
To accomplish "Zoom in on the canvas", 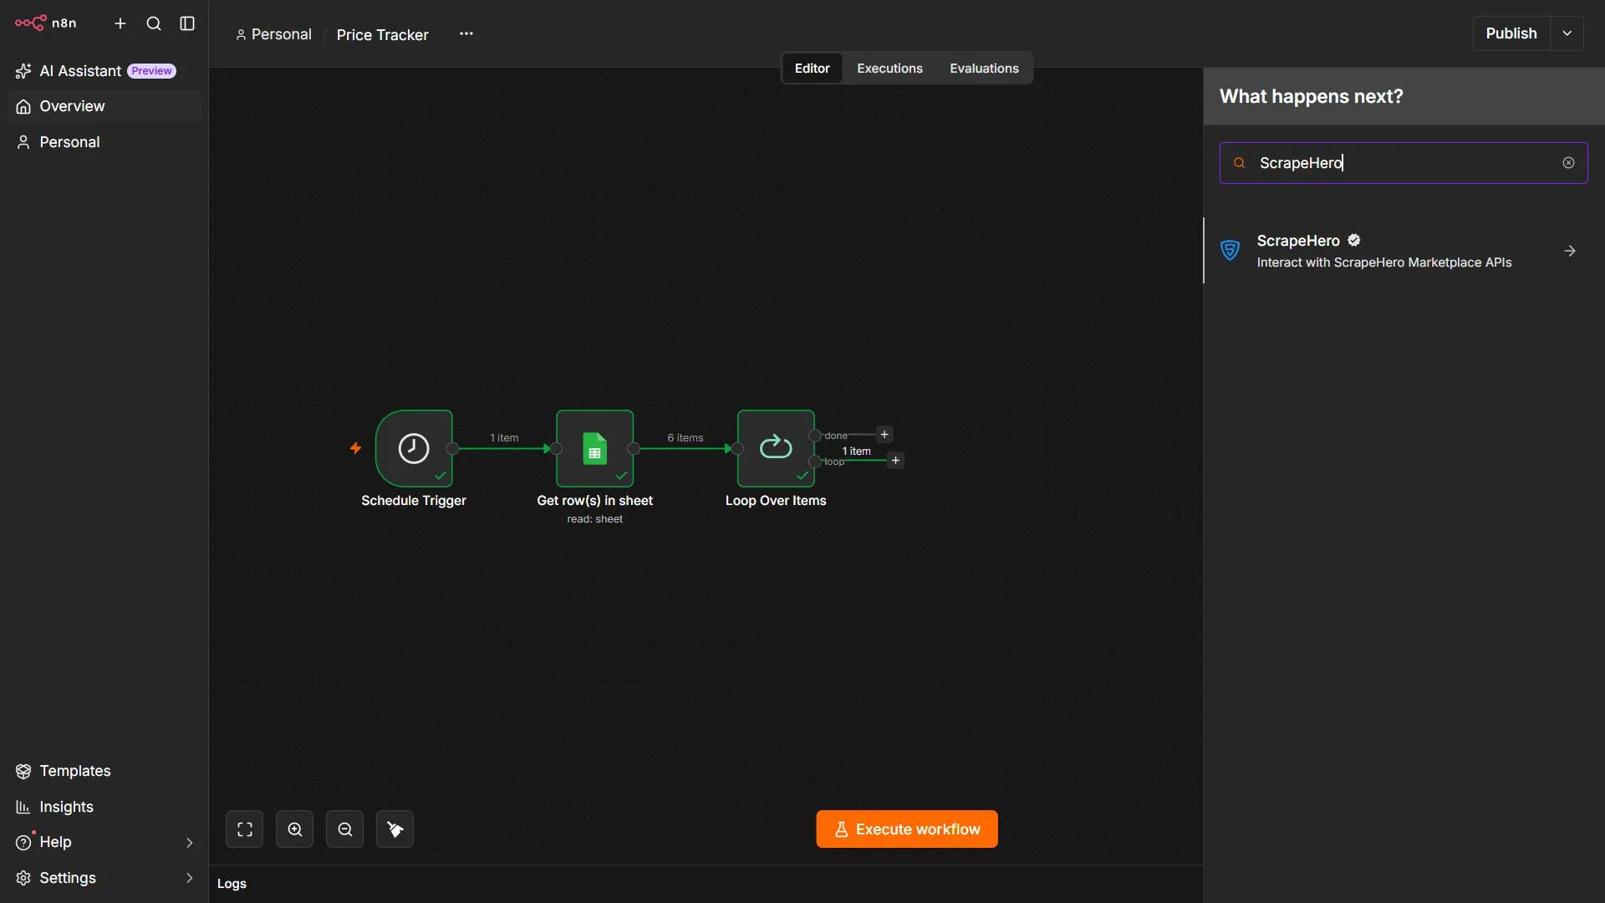I will point(294,829).
